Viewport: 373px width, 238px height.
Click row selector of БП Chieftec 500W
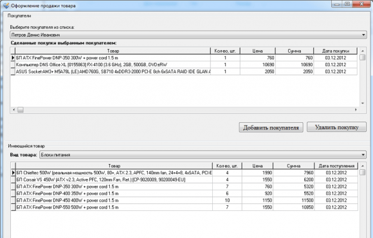pos(14,173)
